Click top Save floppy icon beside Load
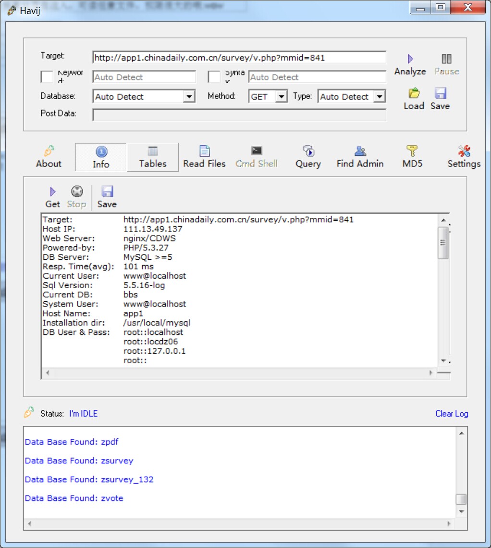Screen dimensions: 491x548 [x=440, y=93]
